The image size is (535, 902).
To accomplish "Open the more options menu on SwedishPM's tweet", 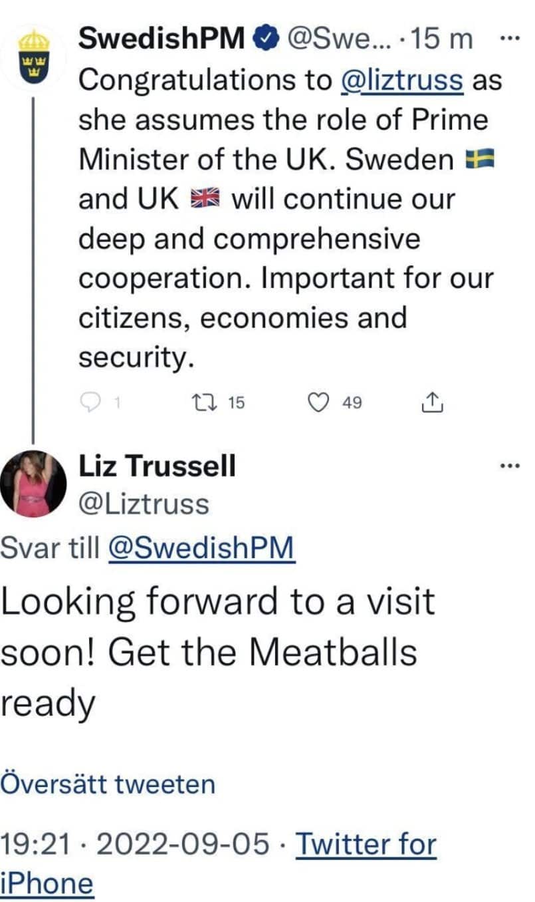I will [508, 38].
